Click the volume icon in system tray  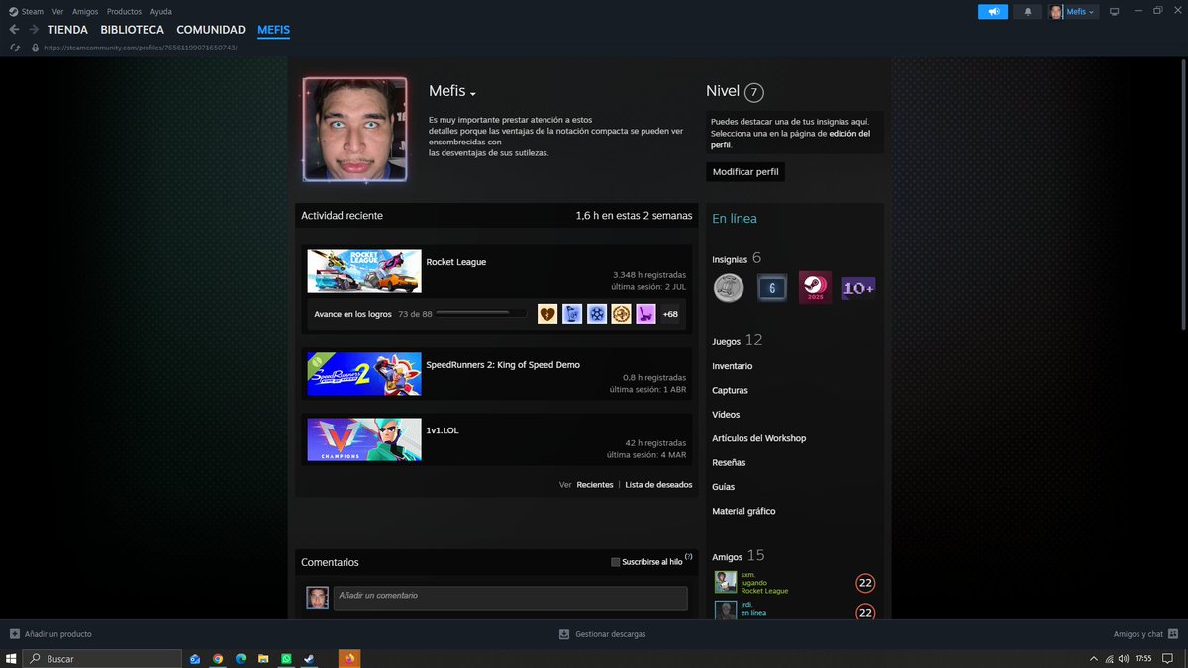[1123, 658]
